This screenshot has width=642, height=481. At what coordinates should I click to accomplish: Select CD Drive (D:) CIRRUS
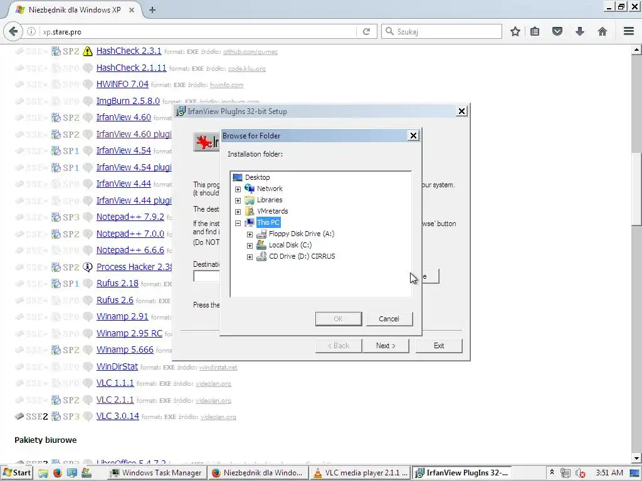coord(302,256)
